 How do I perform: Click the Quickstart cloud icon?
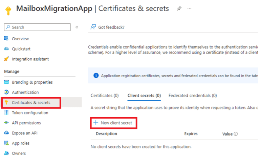(x=6, y=48)
